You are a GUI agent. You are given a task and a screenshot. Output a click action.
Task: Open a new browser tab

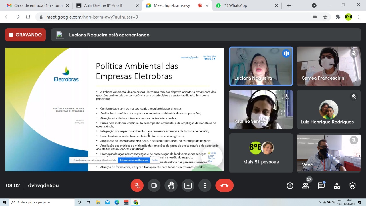289,5
